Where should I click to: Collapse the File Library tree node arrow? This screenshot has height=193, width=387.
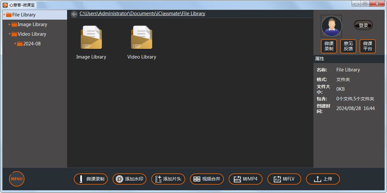pos(4,15)
